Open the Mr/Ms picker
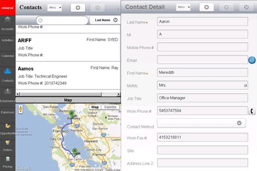The height and width of the screenshot is (171, 257). pos(245,85)
